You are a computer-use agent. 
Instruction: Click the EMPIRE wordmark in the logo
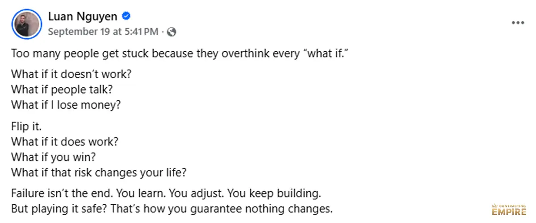coord(508,211)
